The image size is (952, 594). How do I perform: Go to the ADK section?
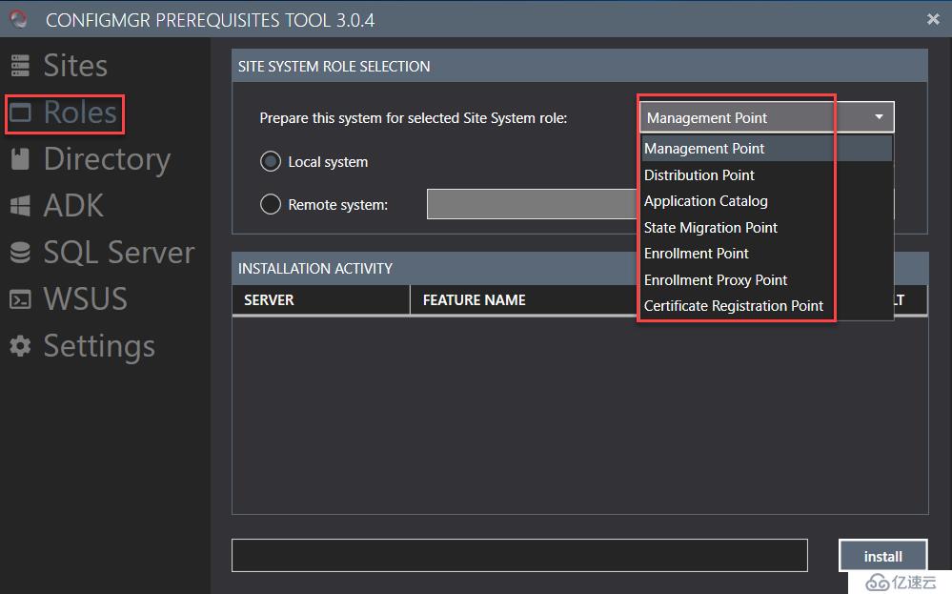point(73,206)
